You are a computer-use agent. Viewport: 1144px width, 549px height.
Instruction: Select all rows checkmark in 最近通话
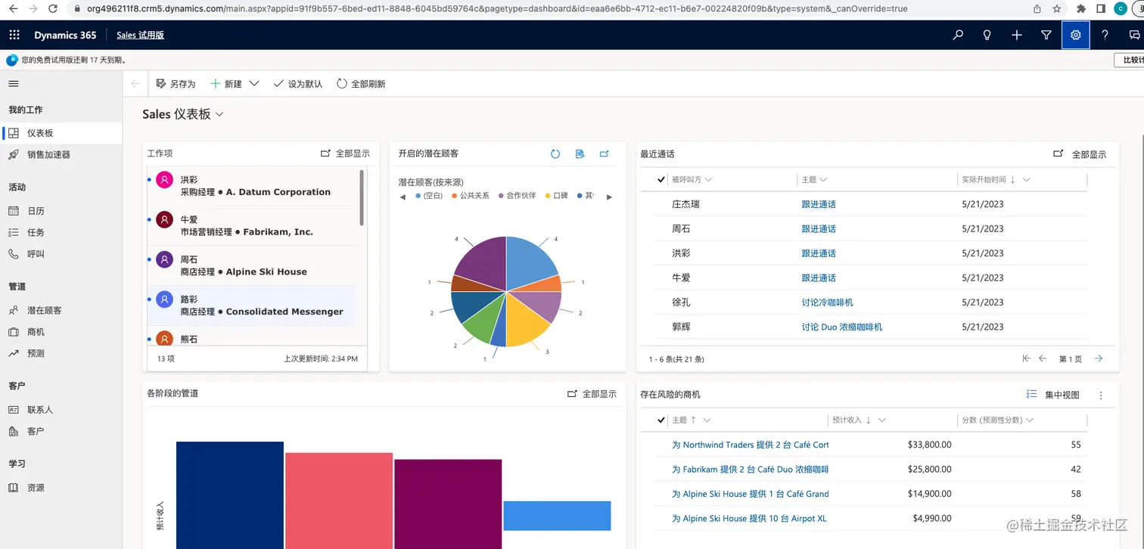(x=662, y=180)
